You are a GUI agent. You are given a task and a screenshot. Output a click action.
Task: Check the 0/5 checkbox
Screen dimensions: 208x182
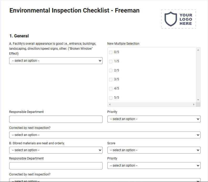[x=111, y=52]
